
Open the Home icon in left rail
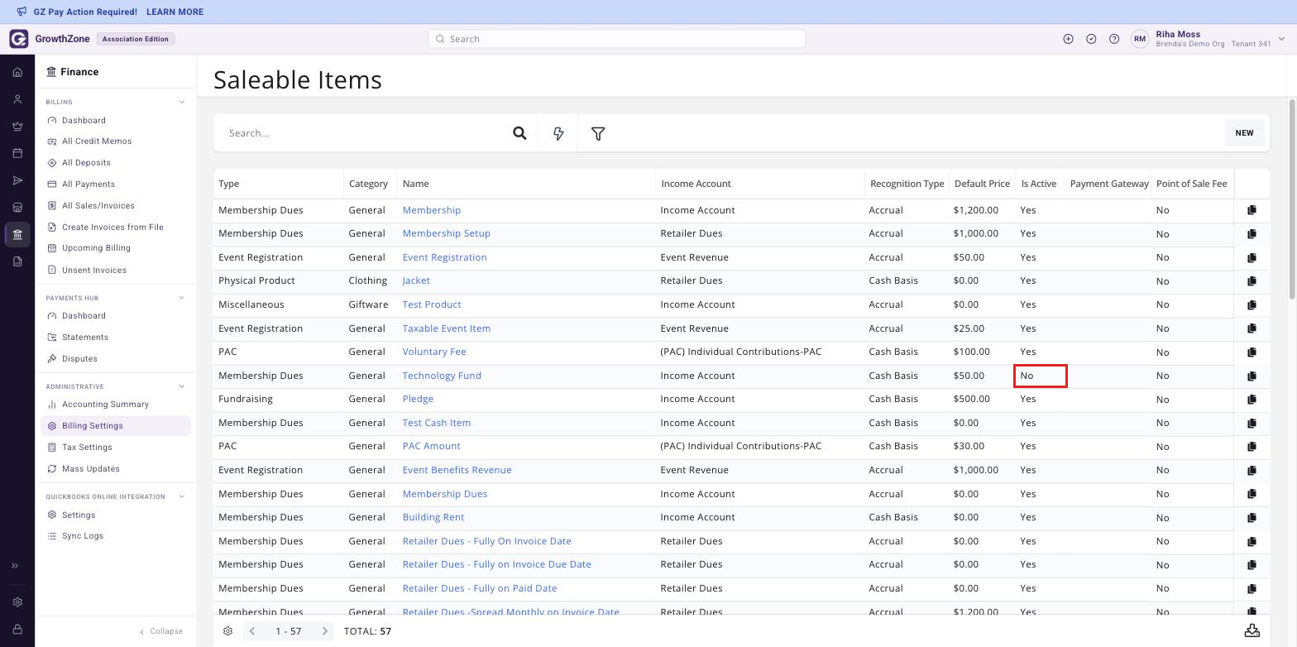[x=17, y=72]
